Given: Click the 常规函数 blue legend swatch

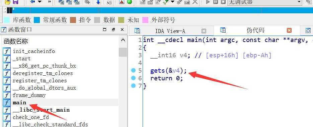Looking at the screenshot, I should [37, 20].
